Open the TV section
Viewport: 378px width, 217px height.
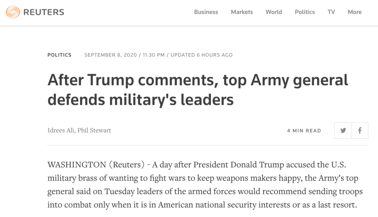[x=331, y=12]
